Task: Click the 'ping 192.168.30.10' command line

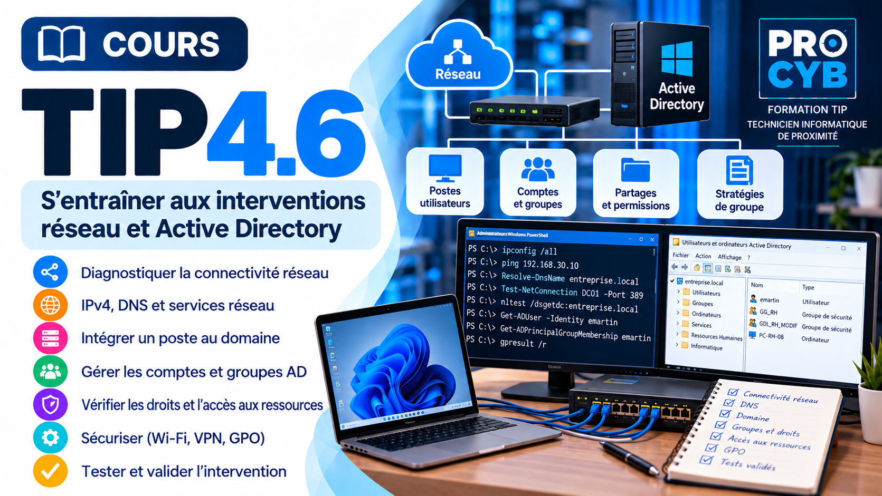Action: point(540,264)
